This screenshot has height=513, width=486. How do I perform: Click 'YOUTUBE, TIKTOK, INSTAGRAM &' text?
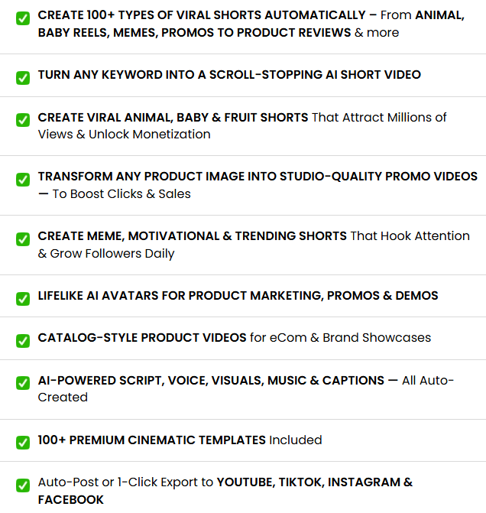315,482
